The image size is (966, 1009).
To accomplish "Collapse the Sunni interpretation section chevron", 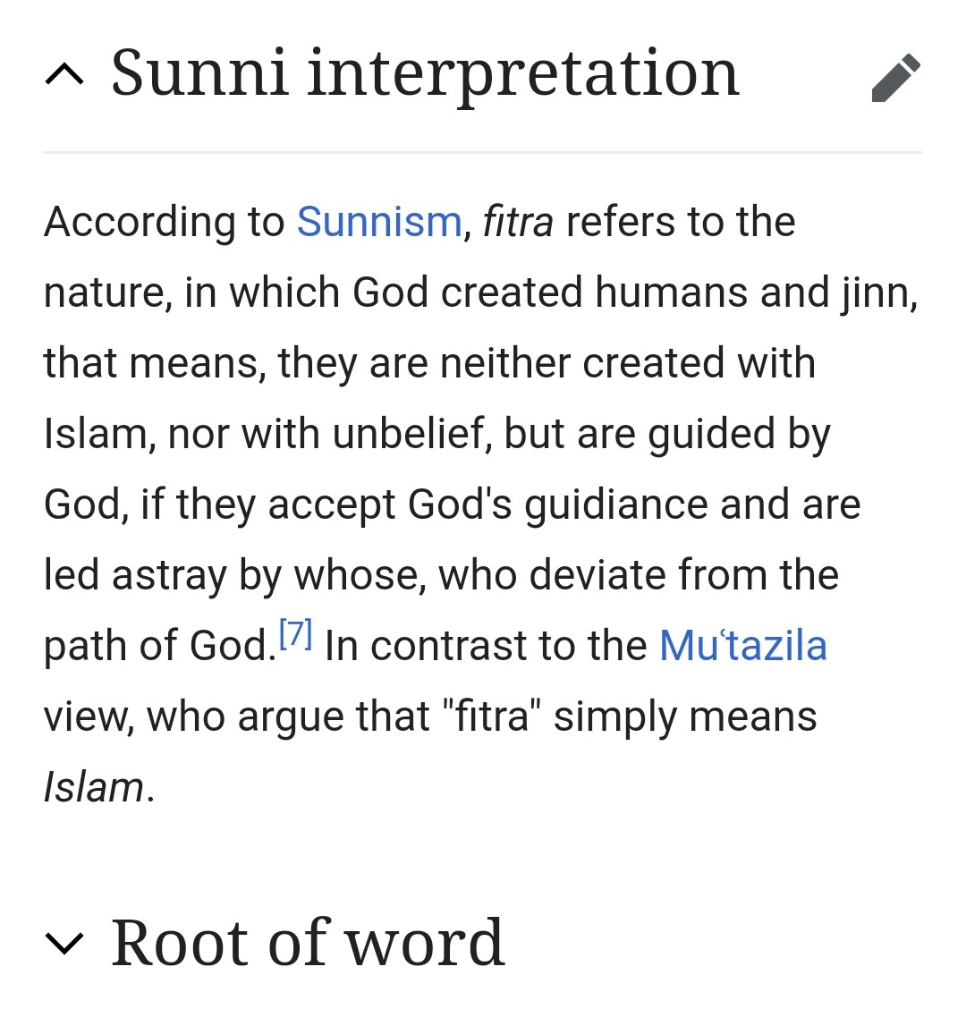I will [64, 75].
